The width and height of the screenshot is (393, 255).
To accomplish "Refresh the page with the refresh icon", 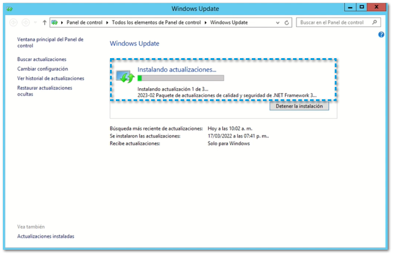I will [x=287, y=22].
